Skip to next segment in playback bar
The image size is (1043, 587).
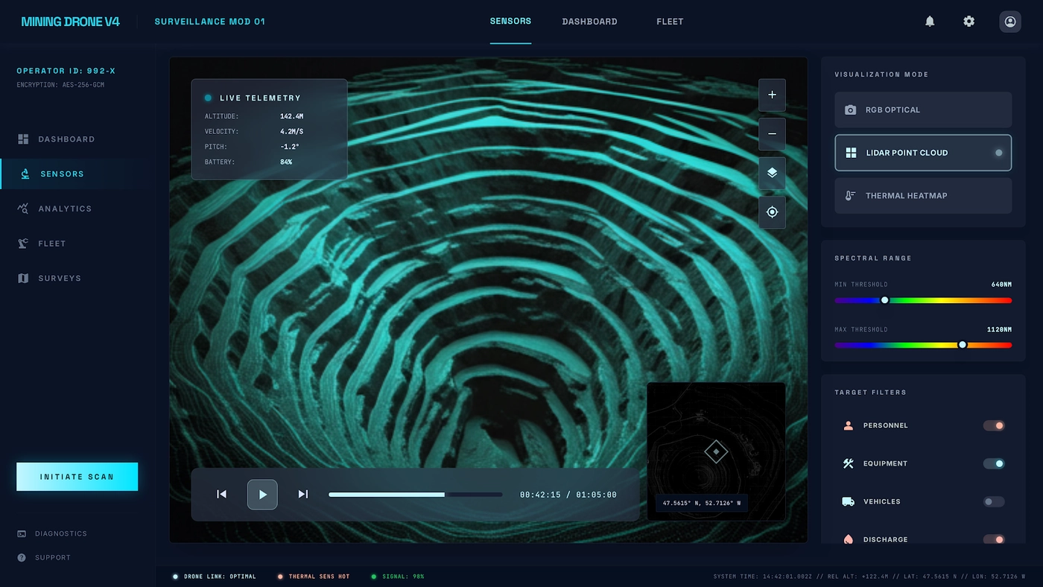(x=302, y=494)
